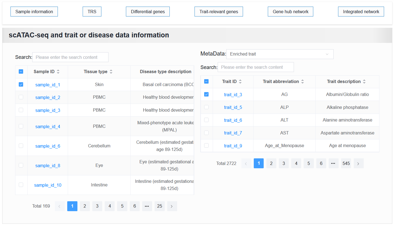Go to next page of sample table
The image size is (394, 226).
pos(172,206)
